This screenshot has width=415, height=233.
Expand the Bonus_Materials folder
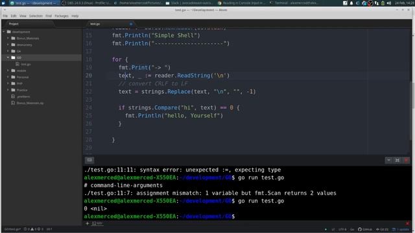point(8,38)
